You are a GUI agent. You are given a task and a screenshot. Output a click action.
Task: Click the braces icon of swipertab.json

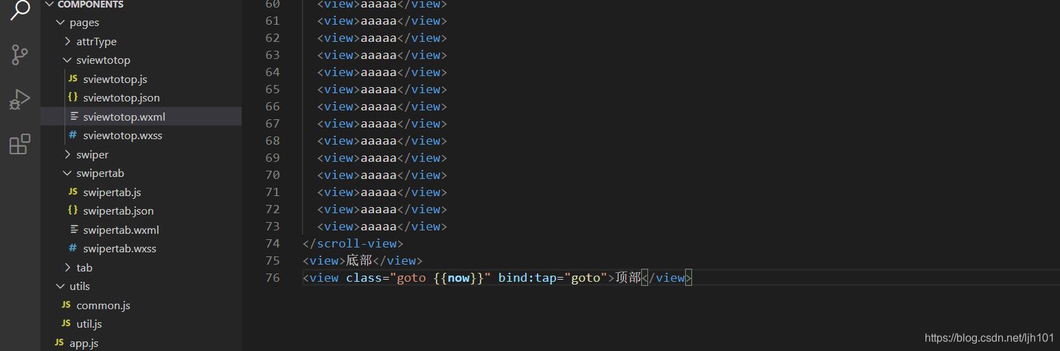point(73,210)
